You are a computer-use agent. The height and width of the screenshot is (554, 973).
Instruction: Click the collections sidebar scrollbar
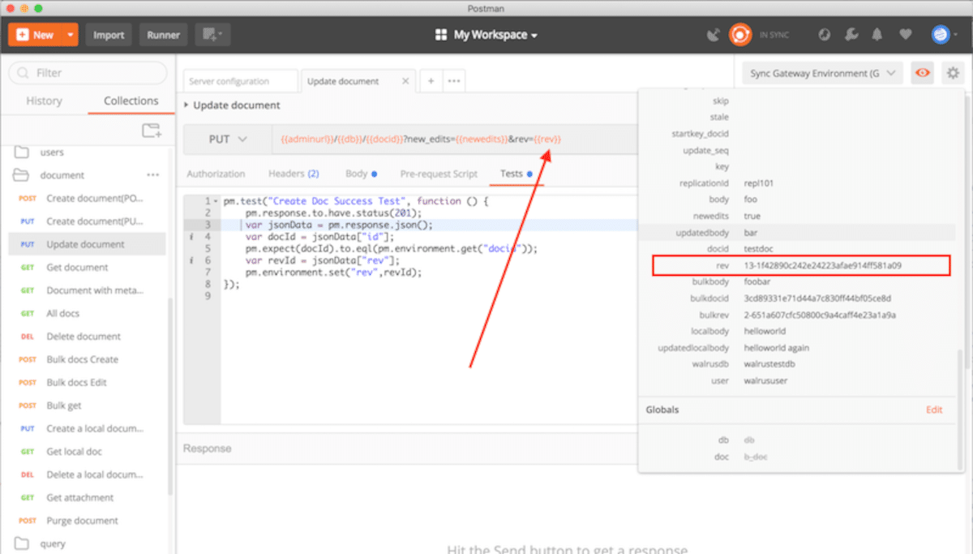170,397
